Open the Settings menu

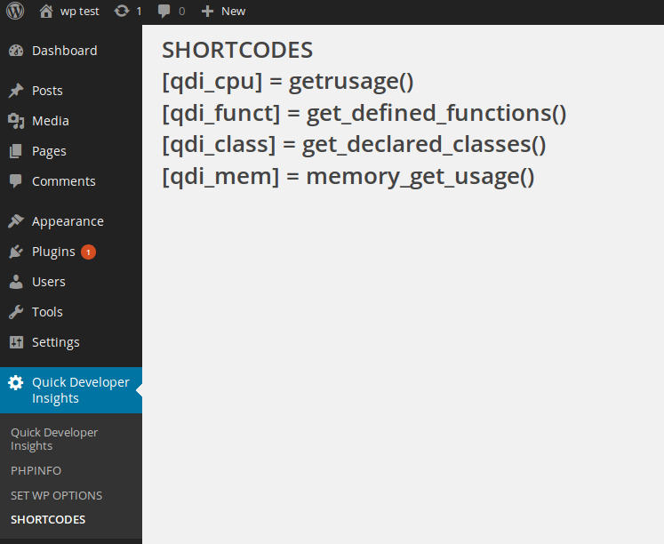56,342
